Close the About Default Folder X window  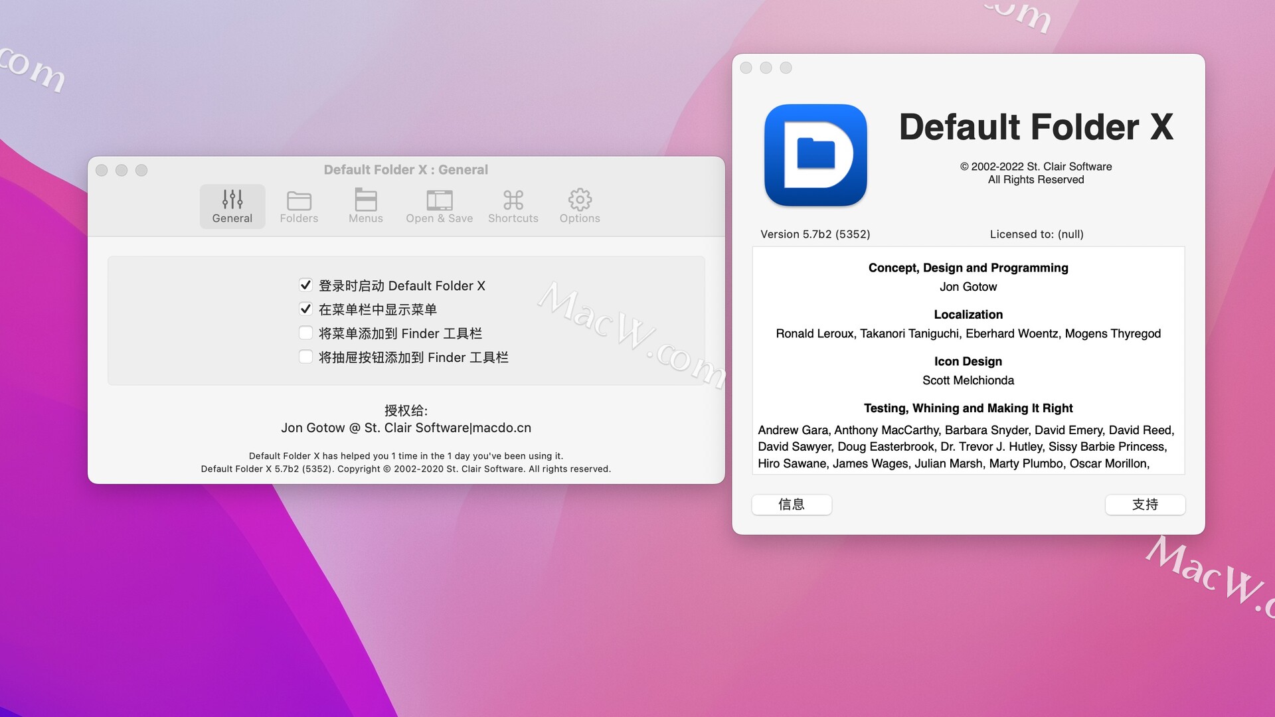tap(746, 68)
